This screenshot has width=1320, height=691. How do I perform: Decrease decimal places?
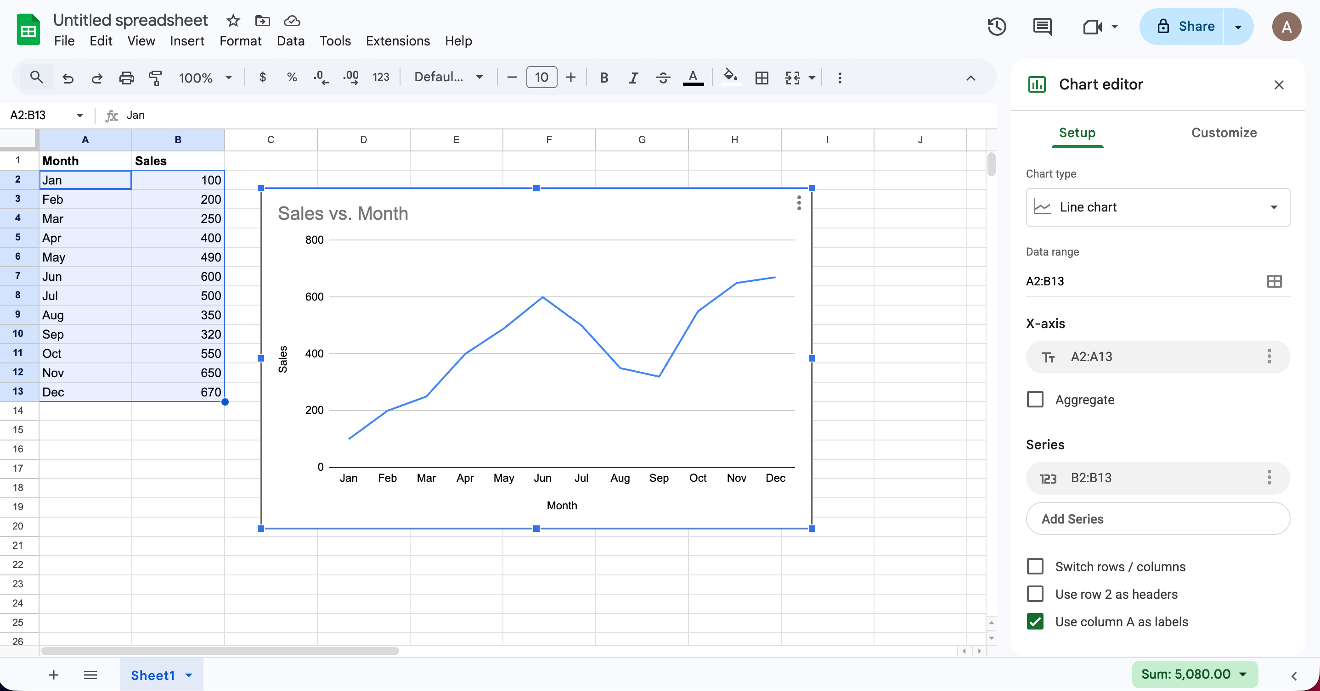[321, 77]
